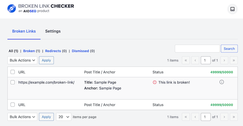
Task: Go to next page in top pagination
Action: [224, 60]
